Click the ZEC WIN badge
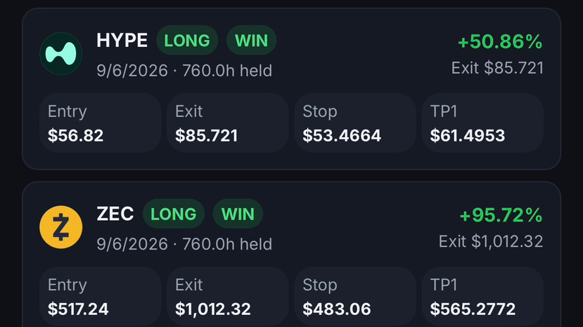 tap(238, 214)
